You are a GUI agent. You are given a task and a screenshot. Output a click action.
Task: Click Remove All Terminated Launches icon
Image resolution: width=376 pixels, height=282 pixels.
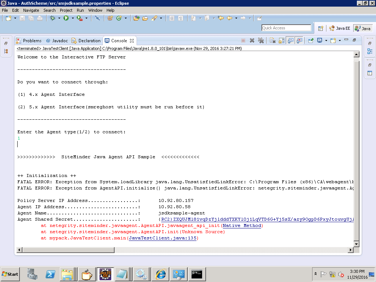tap(261, 40)
